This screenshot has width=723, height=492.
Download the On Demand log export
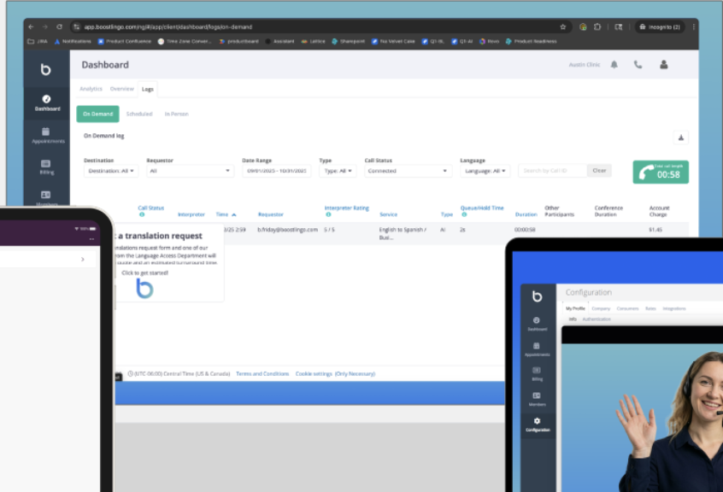681,138
